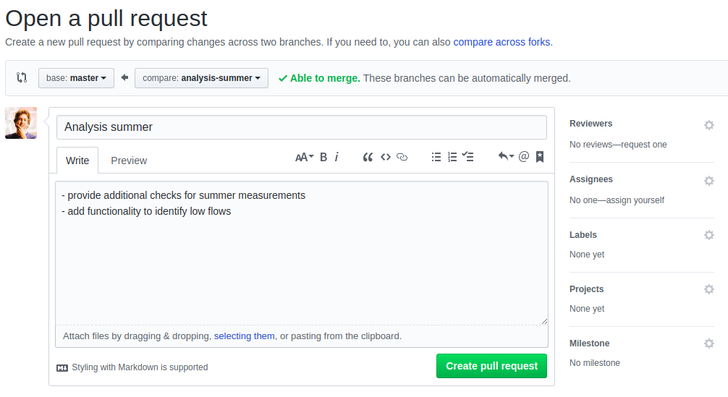This screenshot has height=397, width=728.
Task: Insert a quote using the quote icon
Action: 368,157
